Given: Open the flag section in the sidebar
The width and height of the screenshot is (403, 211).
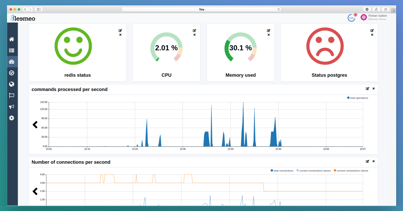Looking at the screenshot, I should pyautogui.click(x=12, y=95).
